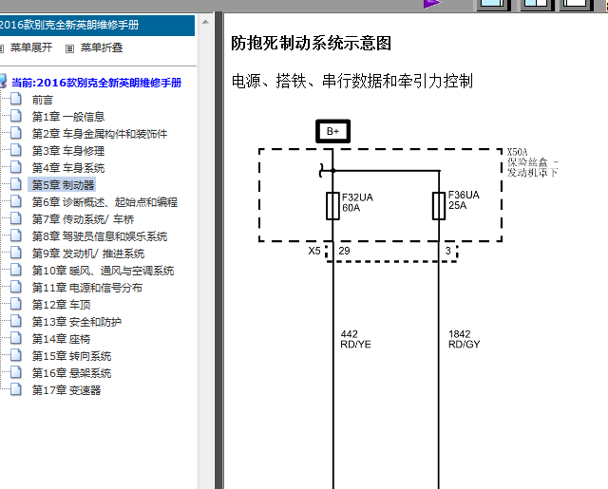
Task: Click the page icon beside 前言
Action: pos(16,99)
